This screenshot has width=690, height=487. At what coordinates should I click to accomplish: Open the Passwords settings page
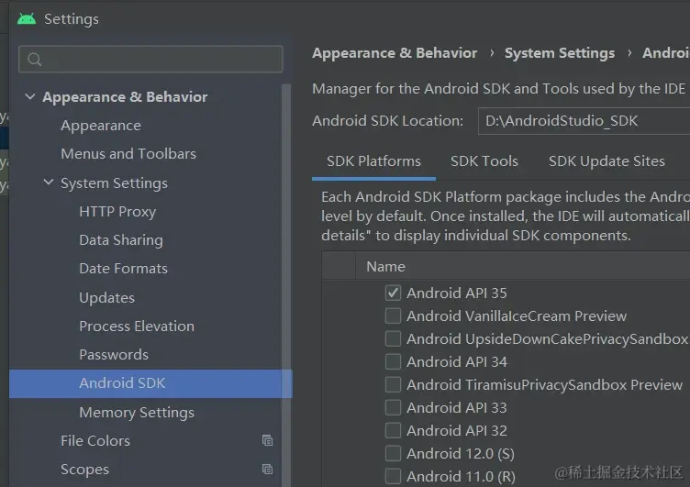click(114, 355)
